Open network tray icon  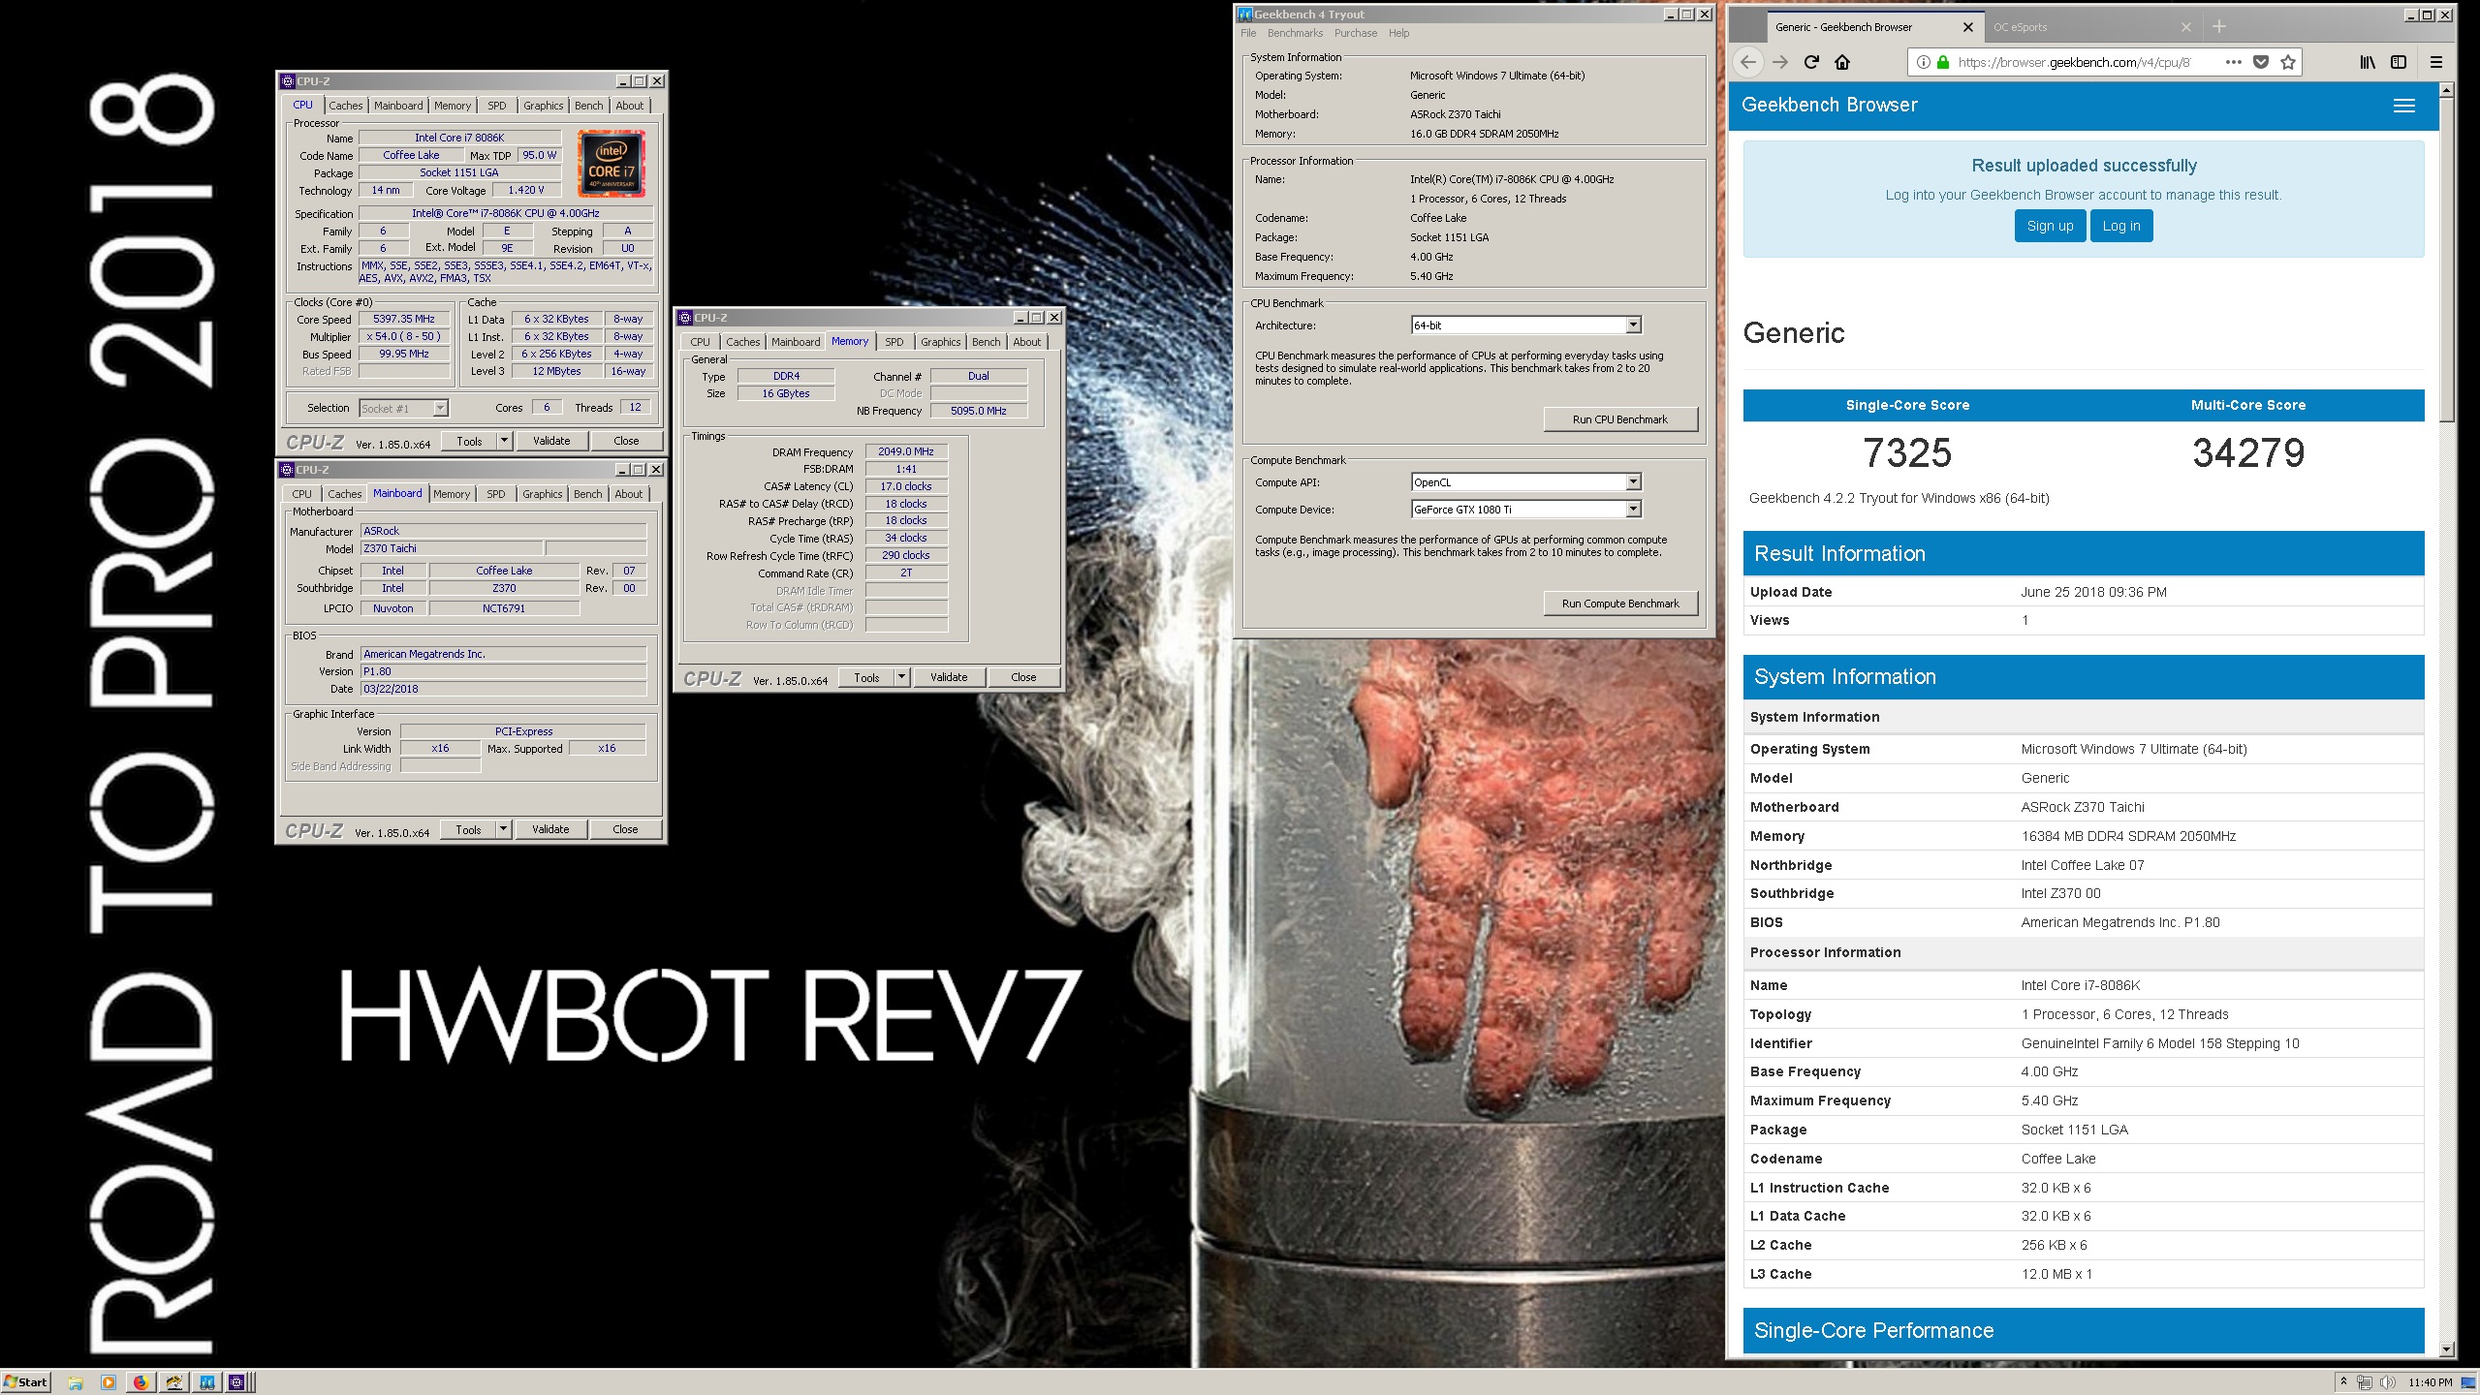(2365, 1382)
